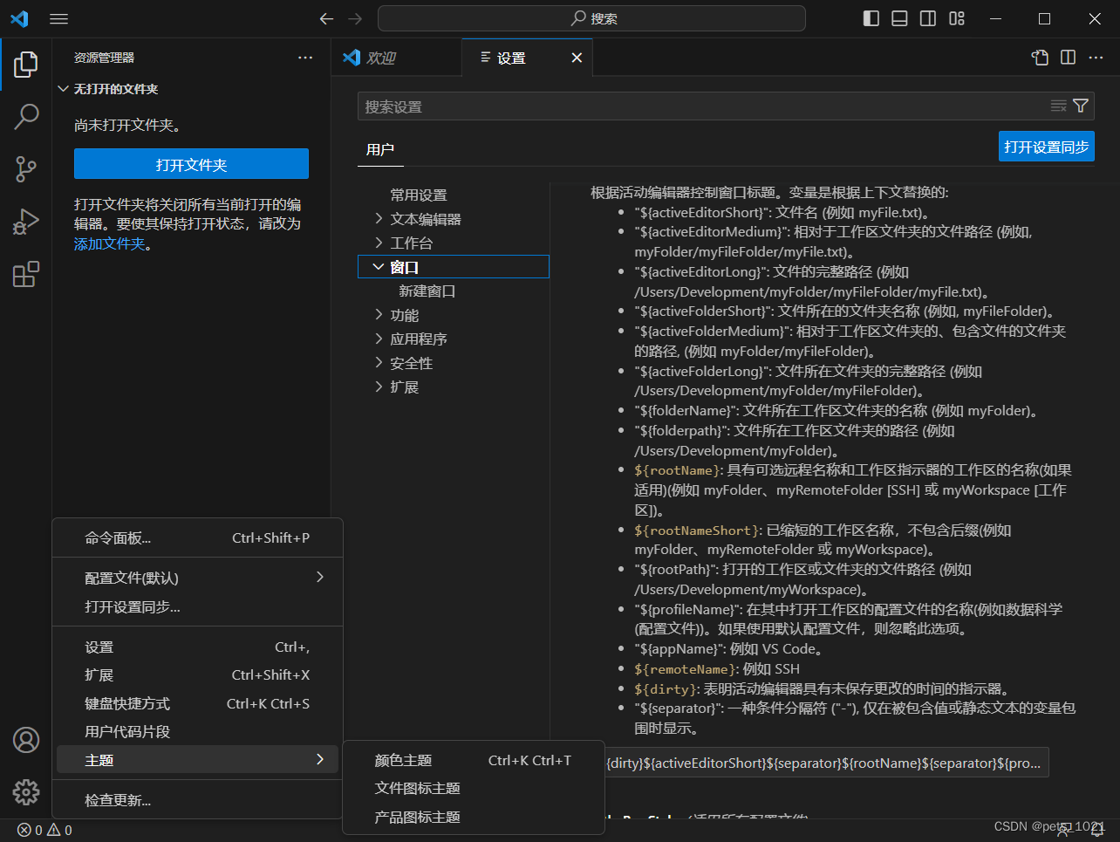Open the Run and Debug view
Image resolution: width=1120 pixels, height=842 pixels.
point(25,222)
